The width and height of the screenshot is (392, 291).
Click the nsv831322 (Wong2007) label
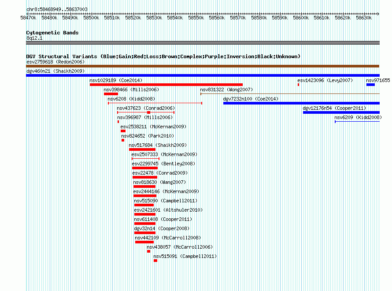226,90
